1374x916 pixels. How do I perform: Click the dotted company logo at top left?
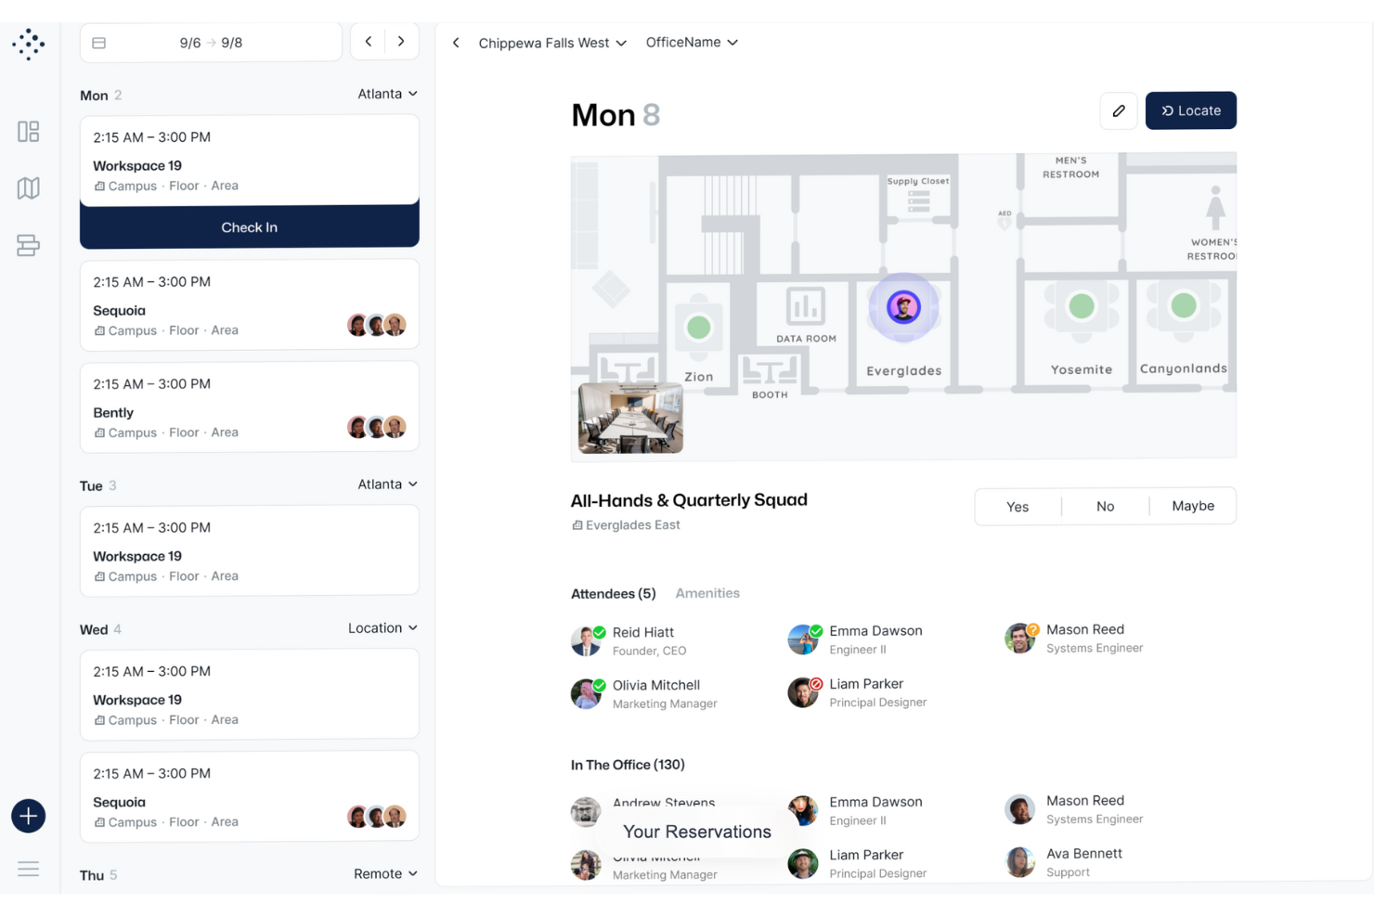28,44
